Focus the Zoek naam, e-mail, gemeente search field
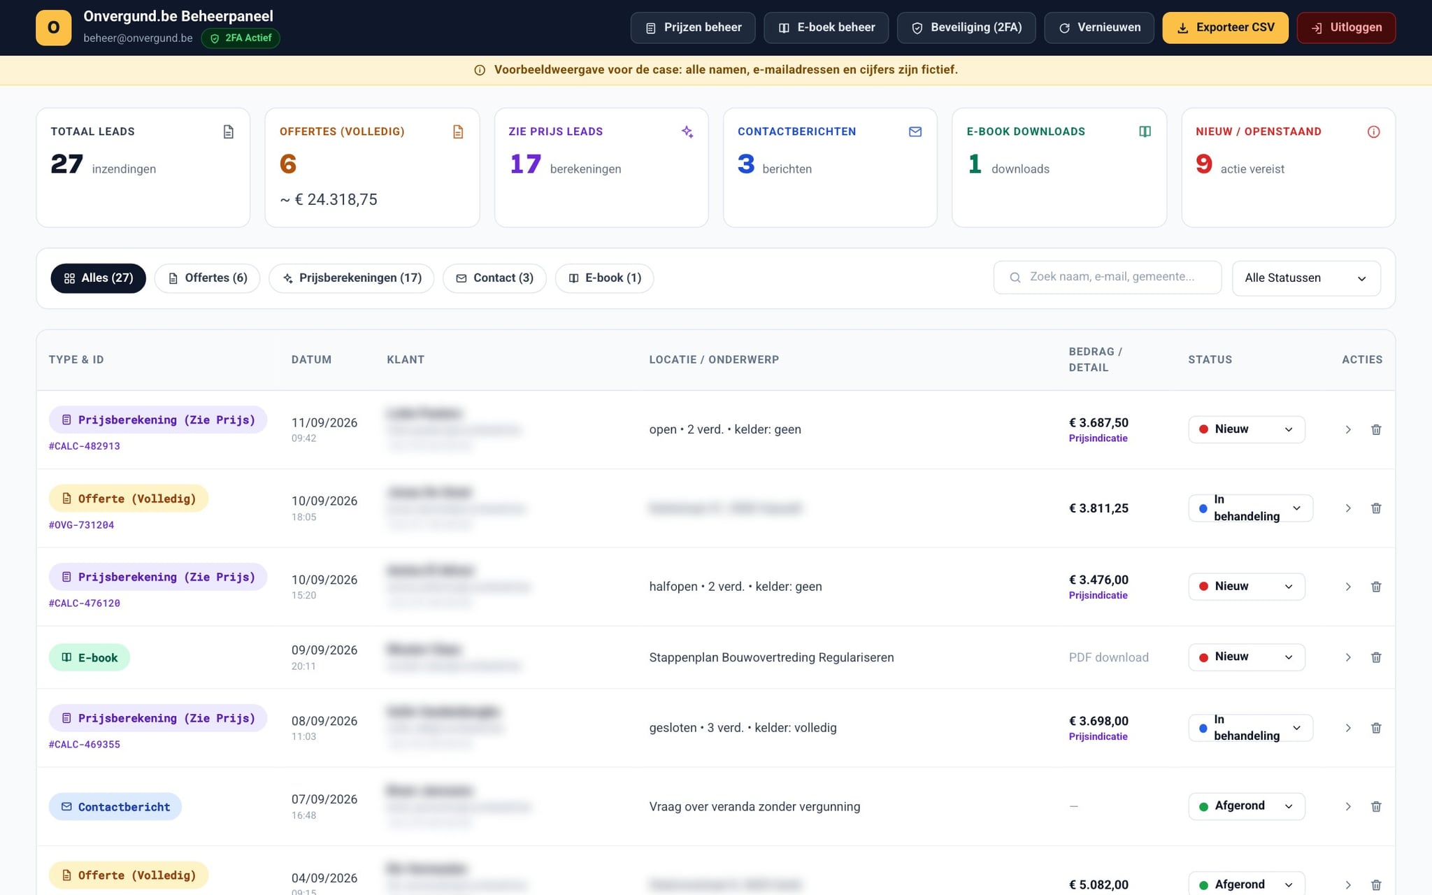The image size is (1432, 895). pyautogui.click(x=1108, y=278)
